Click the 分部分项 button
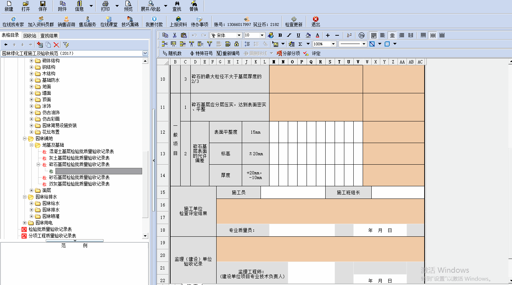The image size is (512, 285). tap(288, 53)
